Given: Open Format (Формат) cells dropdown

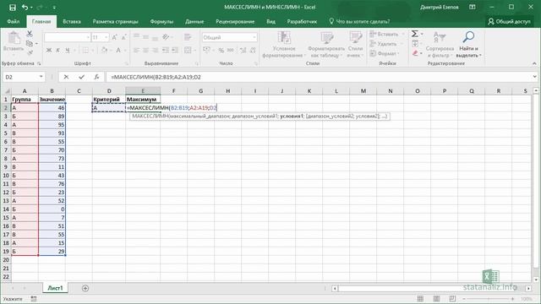Looking at the screenshot, I should click(x=385, y=53).
